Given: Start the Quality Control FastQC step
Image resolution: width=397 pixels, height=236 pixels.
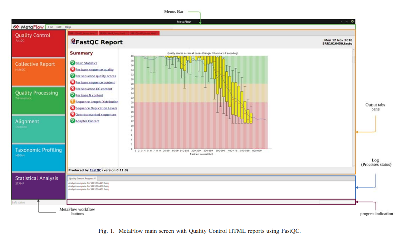Looking at the screenshot, I should pos(39,43).
